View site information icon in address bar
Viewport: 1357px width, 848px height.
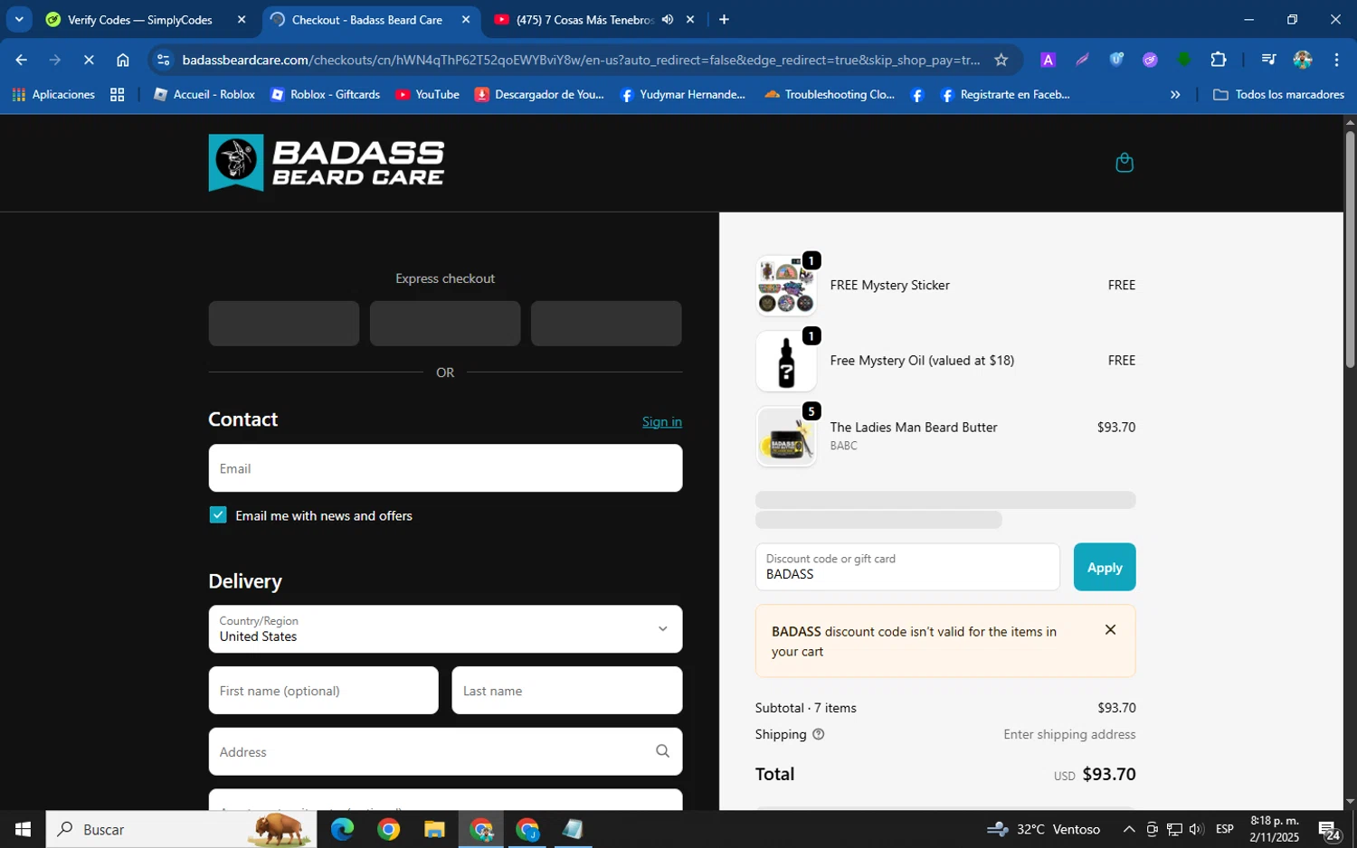(163, 60)
